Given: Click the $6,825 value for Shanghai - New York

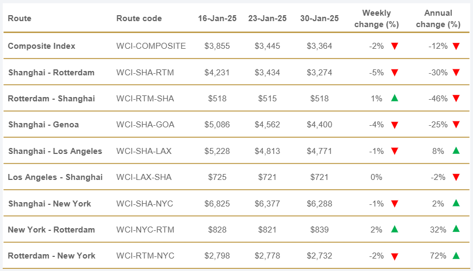Looking at the screenshot, I should pos(217,204).
